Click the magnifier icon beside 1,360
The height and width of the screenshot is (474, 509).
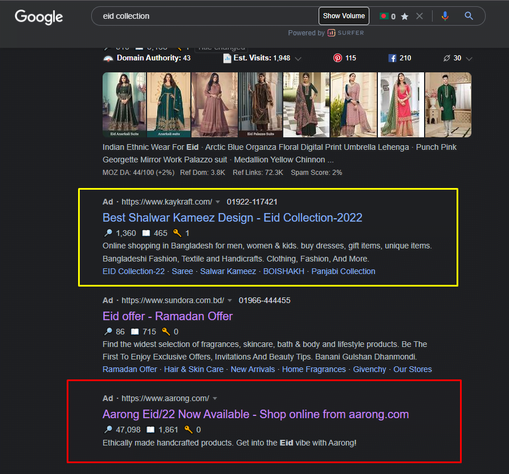click(x=108, y=233)
